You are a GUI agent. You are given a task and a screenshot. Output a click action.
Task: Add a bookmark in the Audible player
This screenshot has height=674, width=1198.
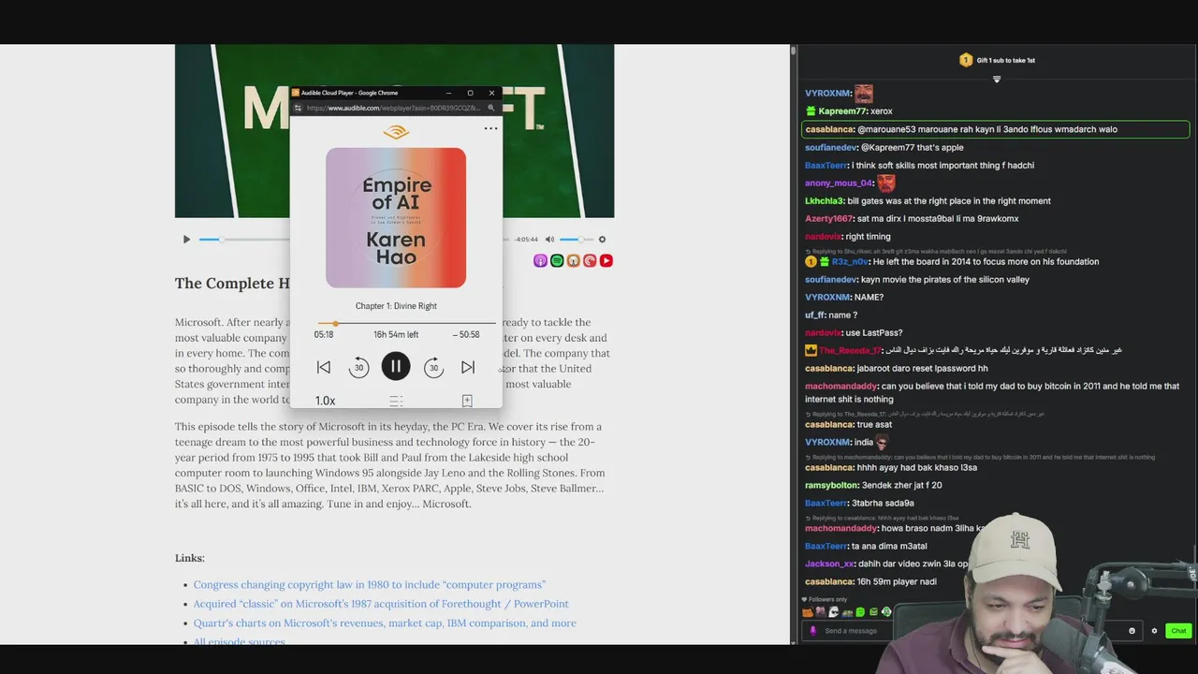467,401
